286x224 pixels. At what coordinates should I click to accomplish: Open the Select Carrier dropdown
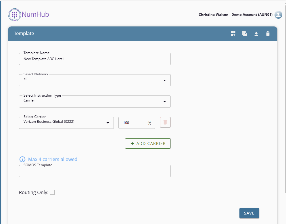point(108,123)
